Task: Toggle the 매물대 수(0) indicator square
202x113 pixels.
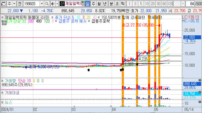Action: click(2, 17)
